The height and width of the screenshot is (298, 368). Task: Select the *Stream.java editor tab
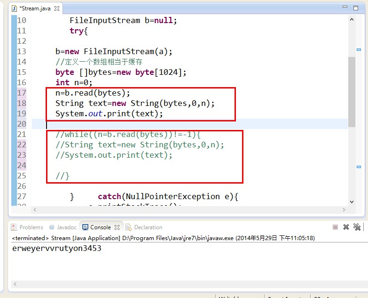pyautogui.click(x=36, y=8)
